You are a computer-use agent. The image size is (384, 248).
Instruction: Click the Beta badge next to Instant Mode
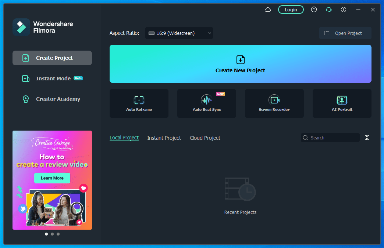tap(78, 78)
